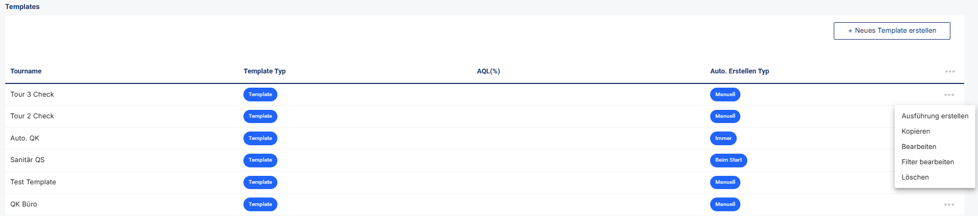
Task: Click the AQL(%) column header
Action: [488, 71]
